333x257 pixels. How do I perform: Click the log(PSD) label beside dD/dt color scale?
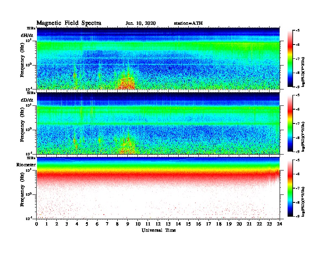pyautogui.click(x=303, y=136)
